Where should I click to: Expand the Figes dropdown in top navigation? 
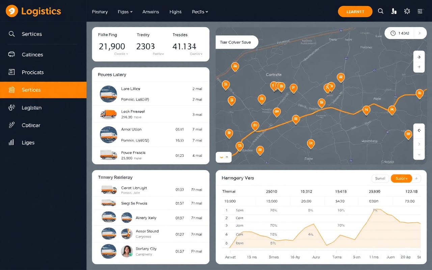point(125,11)
